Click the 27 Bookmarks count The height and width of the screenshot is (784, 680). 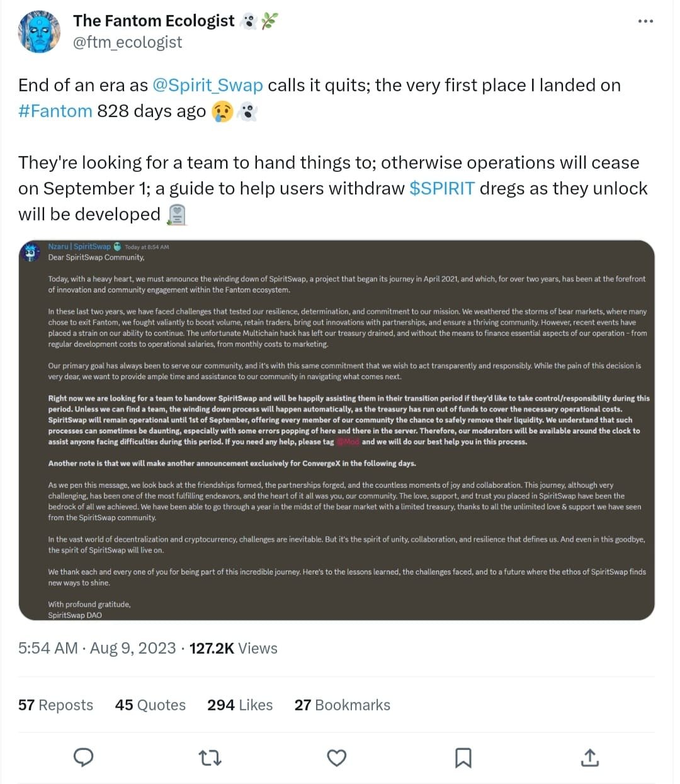(342, 705)
